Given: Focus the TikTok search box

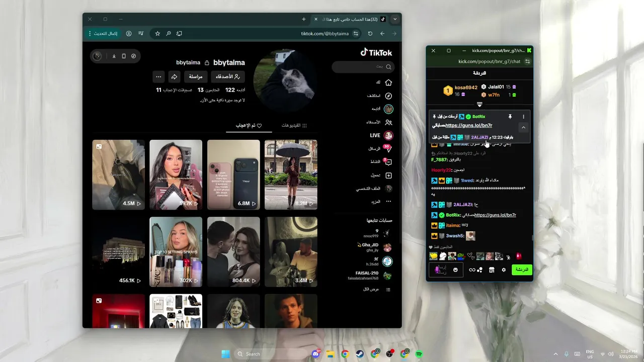Looking at the screenshot, I should tap(363, 66).
